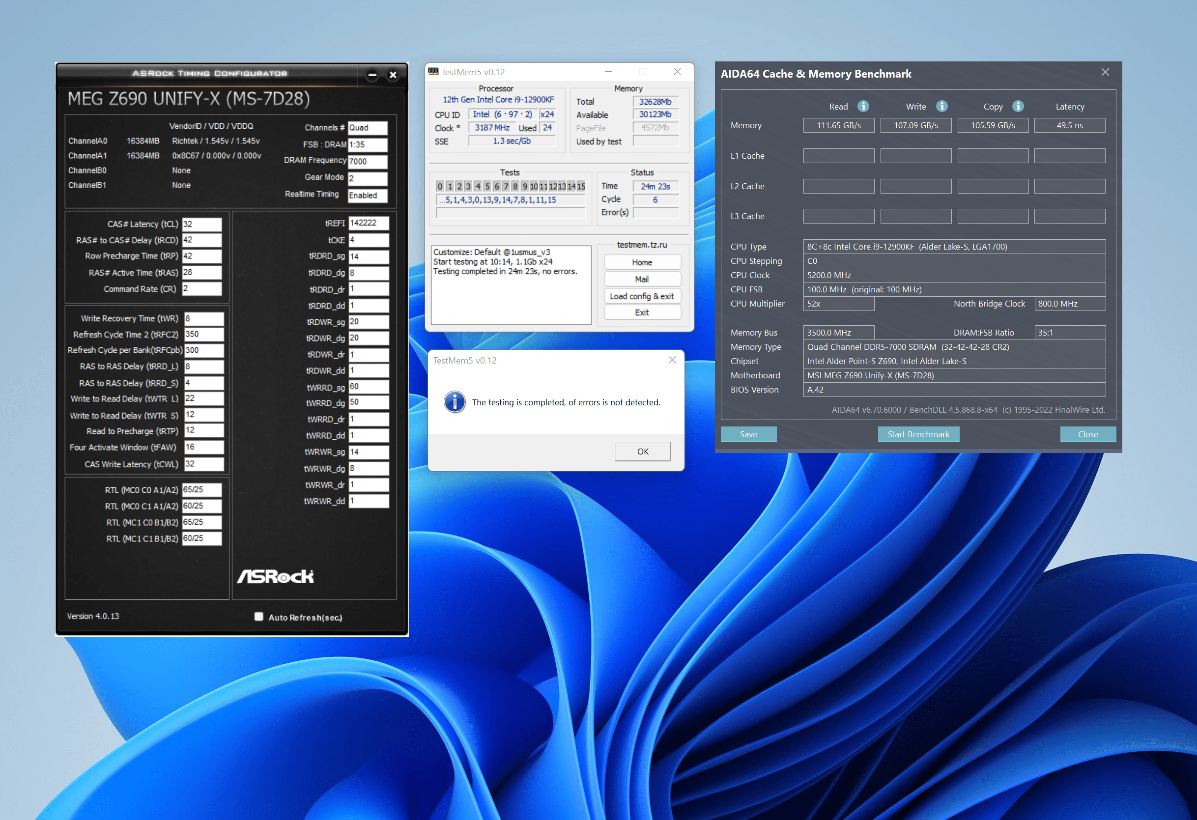Click Start Benchmark in AIDA64
1197x820 pixels.
point(918,434)
